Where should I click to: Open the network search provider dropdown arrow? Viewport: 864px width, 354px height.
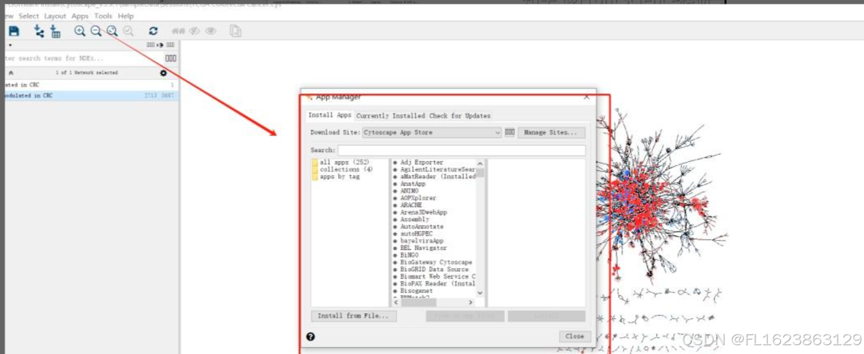pyautogui.click(x=10, y=45)
